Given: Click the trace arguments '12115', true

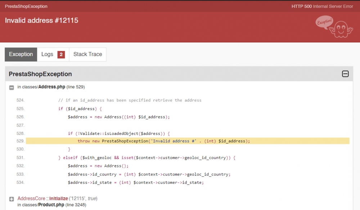Looking at the screenshot, I should coord(83,198).
